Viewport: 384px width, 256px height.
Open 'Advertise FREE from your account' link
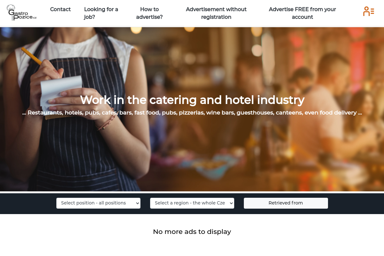click(x=302, y=13)
